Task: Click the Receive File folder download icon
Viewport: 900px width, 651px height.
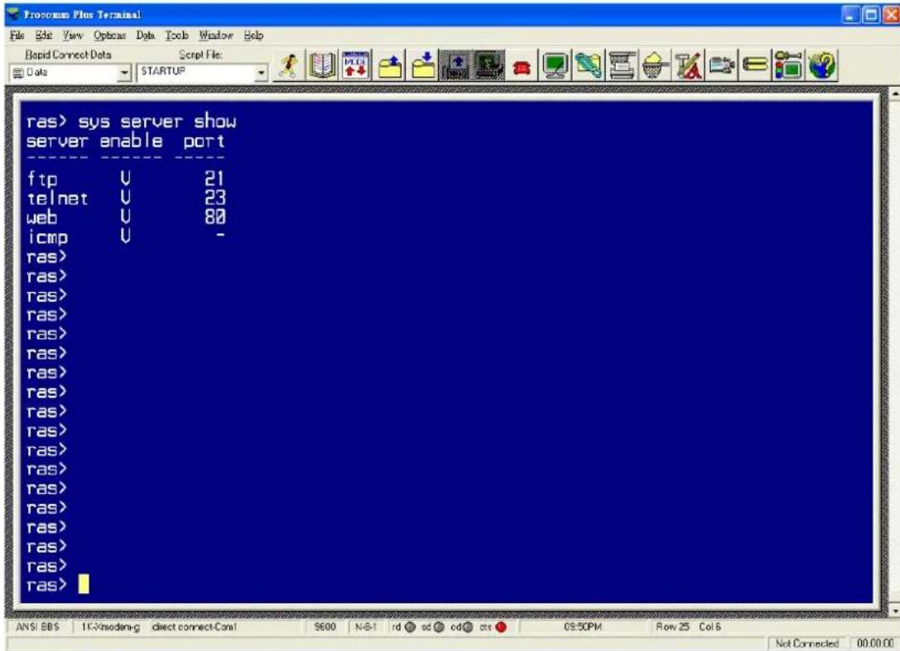Action: 423,65
